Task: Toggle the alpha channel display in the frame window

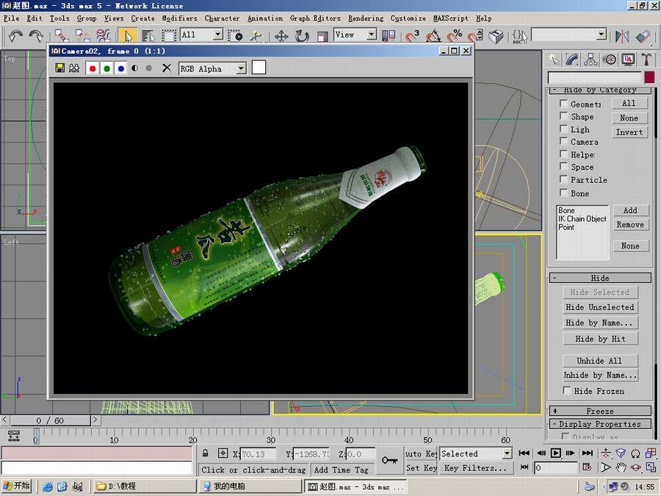Action: coord(135,68)
